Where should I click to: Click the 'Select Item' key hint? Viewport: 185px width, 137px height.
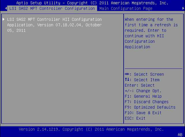click(x=142, y=80)
